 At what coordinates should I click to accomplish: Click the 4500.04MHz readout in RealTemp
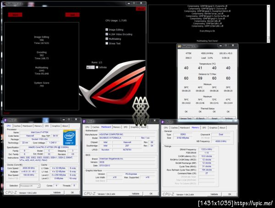(x=207, y=53)
